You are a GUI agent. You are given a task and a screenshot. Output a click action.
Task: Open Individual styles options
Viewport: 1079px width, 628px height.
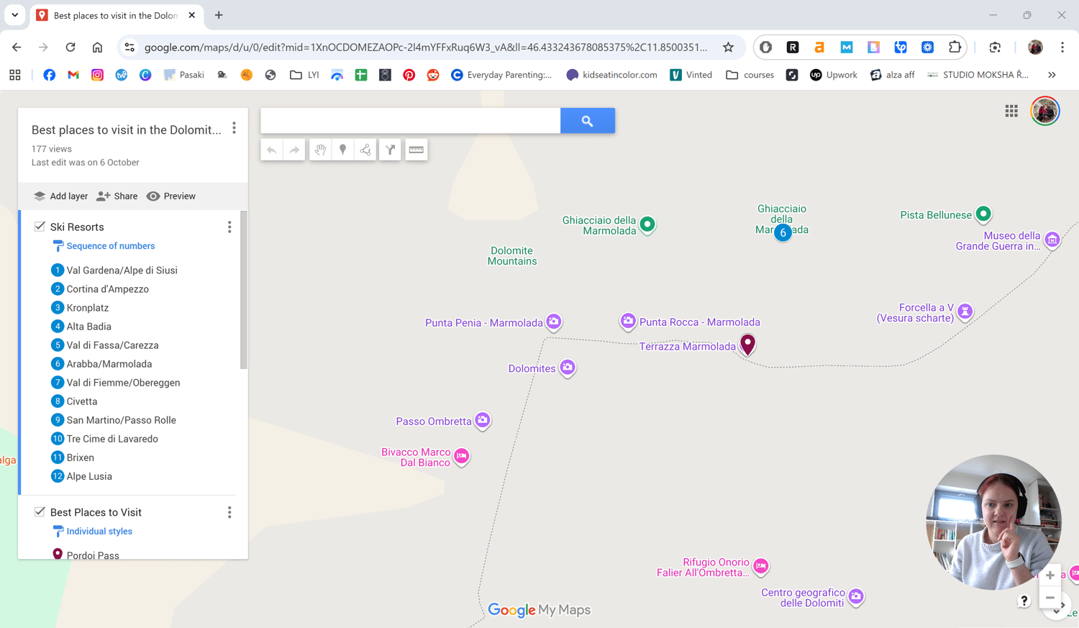93,532
